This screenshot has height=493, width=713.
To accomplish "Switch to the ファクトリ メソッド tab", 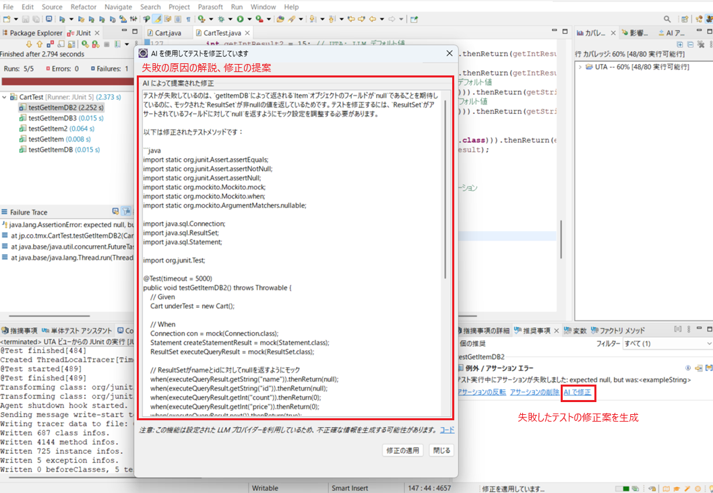I will click(x=617, y=330).
